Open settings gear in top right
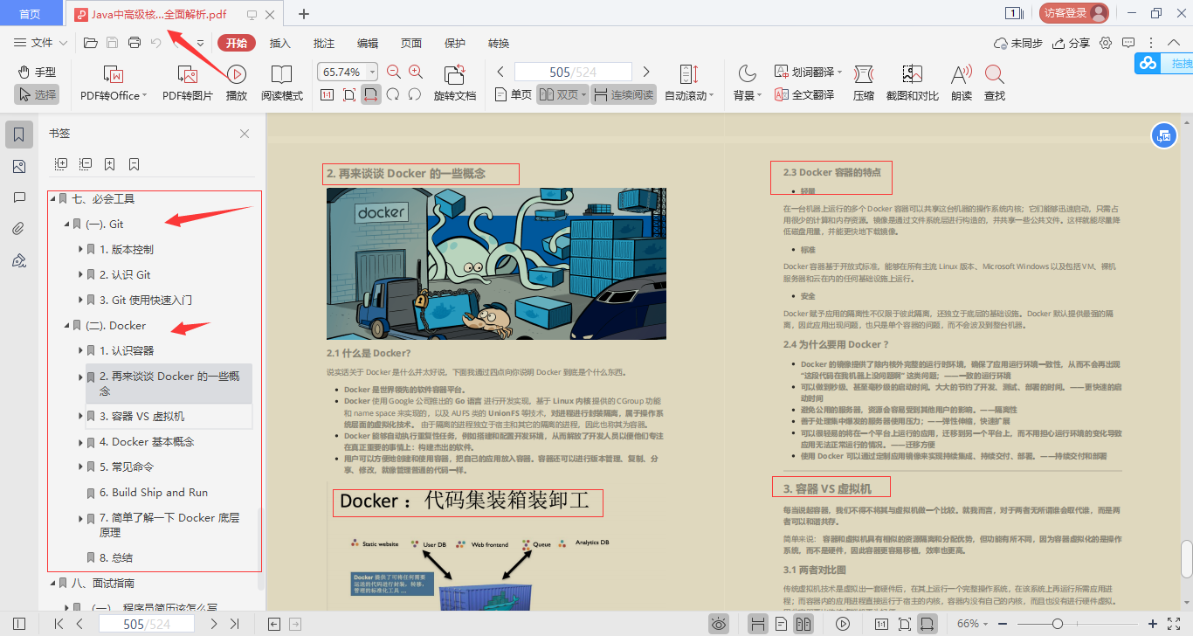The image size is (1193, 636). click(1106, 43)
